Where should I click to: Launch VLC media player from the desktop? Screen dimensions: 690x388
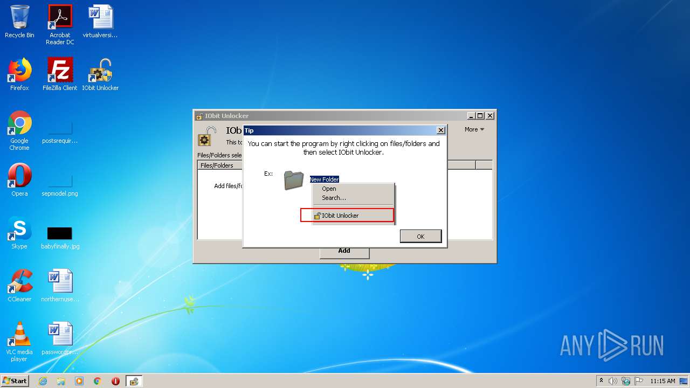tap(19, 342)
